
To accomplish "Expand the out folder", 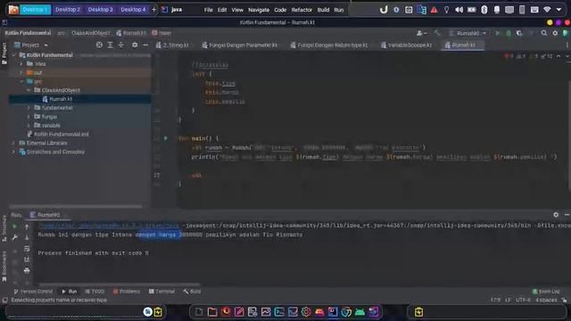I will [x=21, y=73].
